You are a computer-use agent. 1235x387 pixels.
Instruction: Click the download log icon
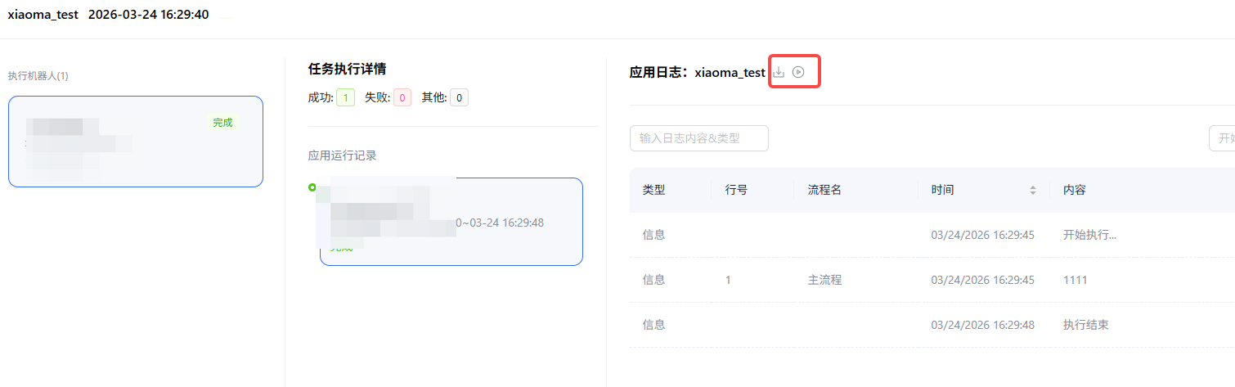(779, 72)
